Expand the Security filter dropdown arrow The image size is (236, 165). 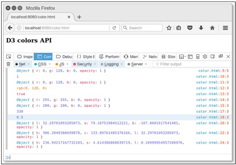tap(95, 64)
